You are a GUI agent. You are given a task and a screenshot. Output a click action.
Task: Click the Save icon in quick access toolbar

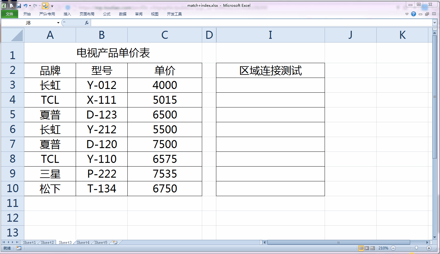click(x=19, y=6)
